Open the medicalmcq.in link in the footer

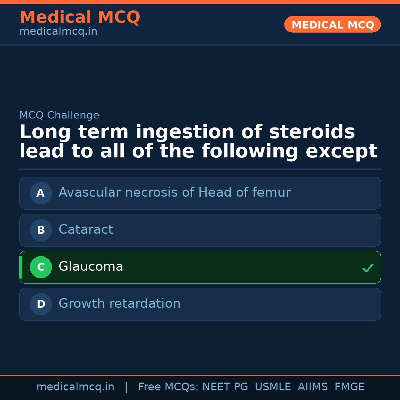(x=75, y=387)
